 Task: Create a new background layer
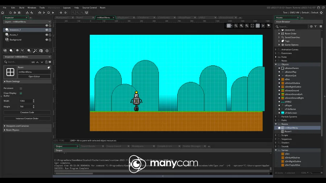point(5,51)
